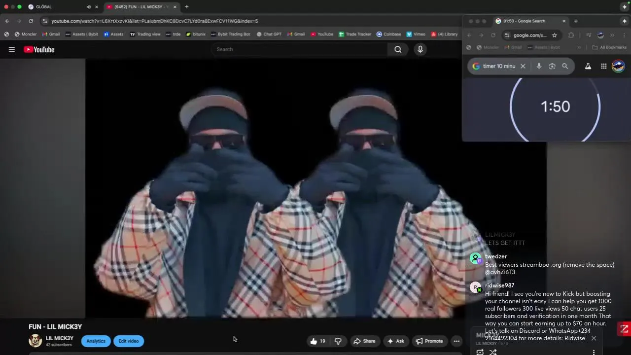
Task: Open LIL MICK3Y channel avatar
Action: 35,341
